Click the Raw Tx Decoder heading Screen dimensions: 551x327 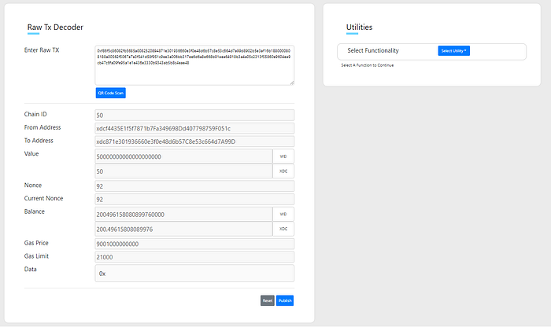(55, 28)
